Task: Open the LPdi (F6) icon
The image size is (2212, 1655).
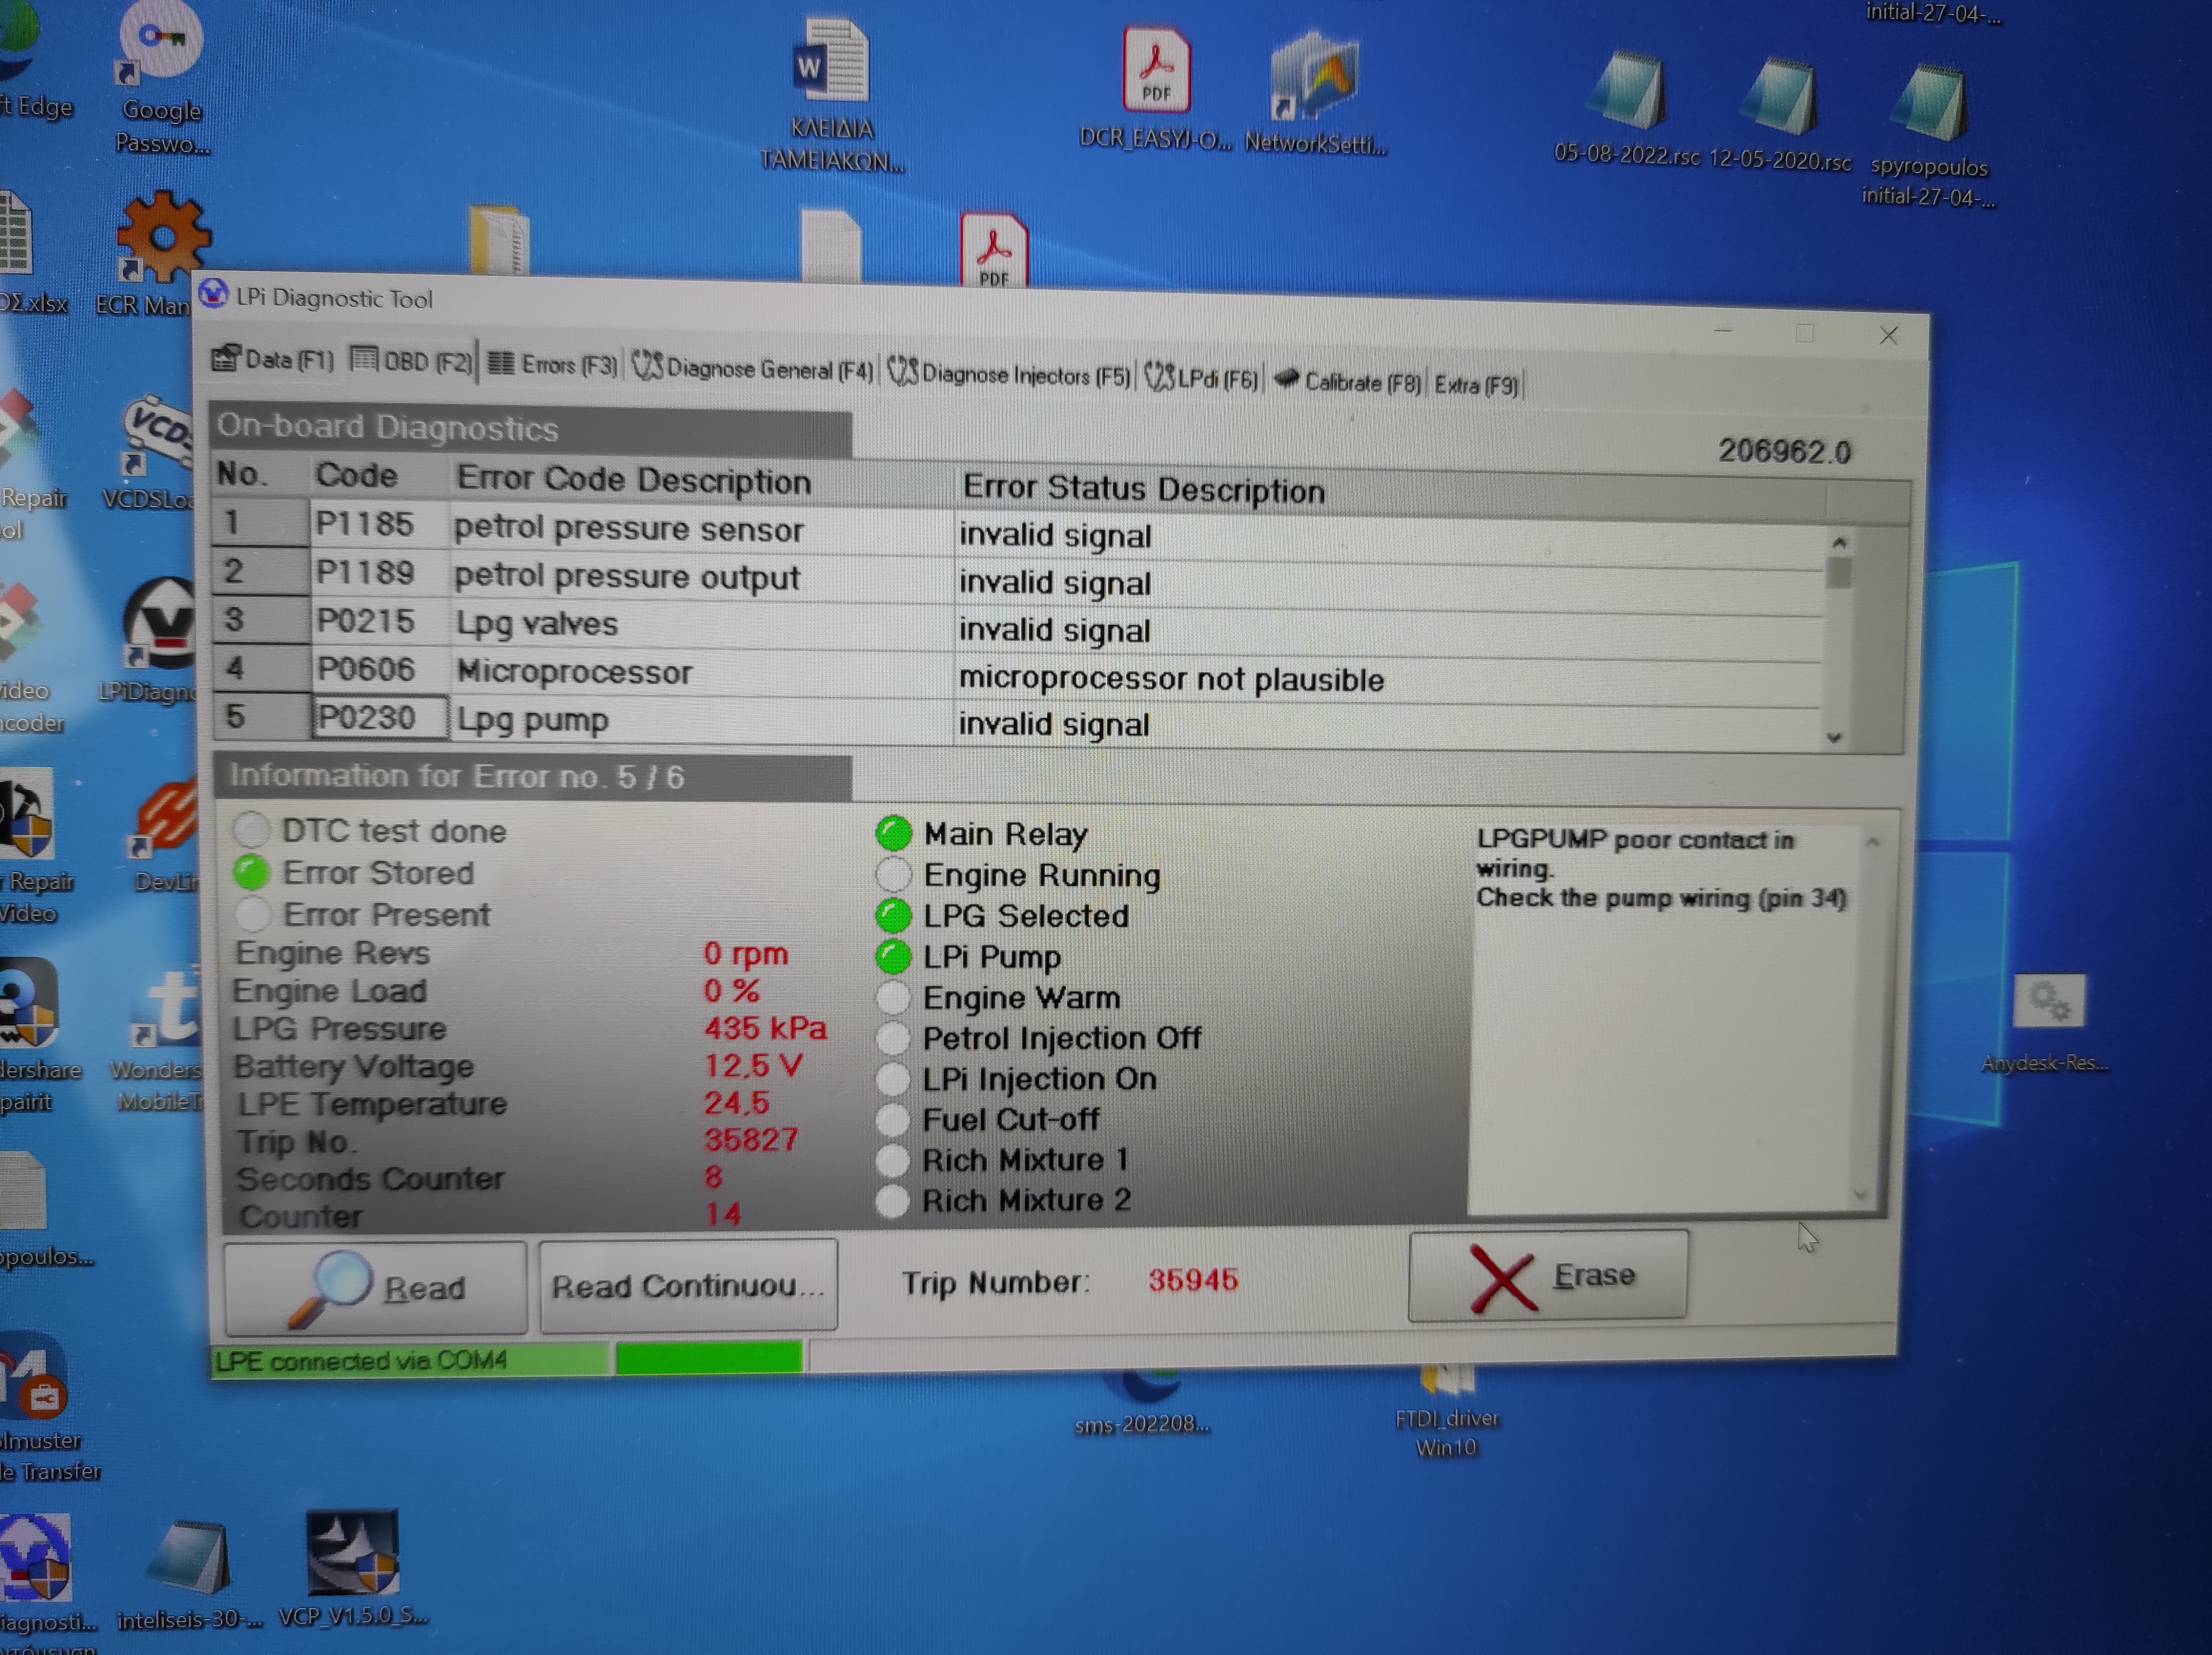Action: click(1159, 377)
